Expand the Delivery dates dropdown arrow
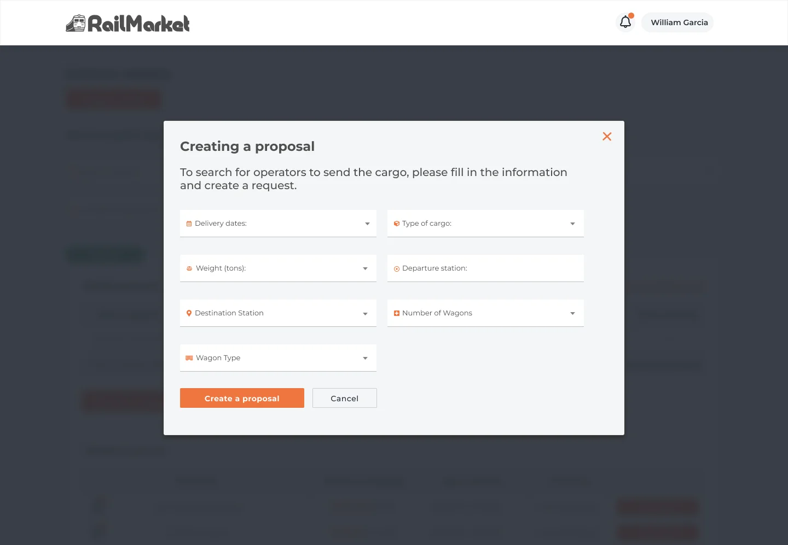This screenshot has width=788, height=545. click(367, 224)
